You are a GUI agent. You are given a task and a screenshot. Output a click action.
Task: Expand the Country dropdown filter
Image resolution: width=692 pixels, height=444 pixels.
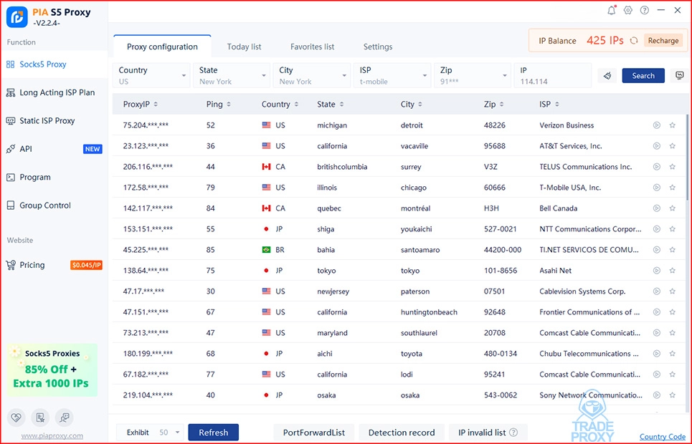tap(151, 75)
